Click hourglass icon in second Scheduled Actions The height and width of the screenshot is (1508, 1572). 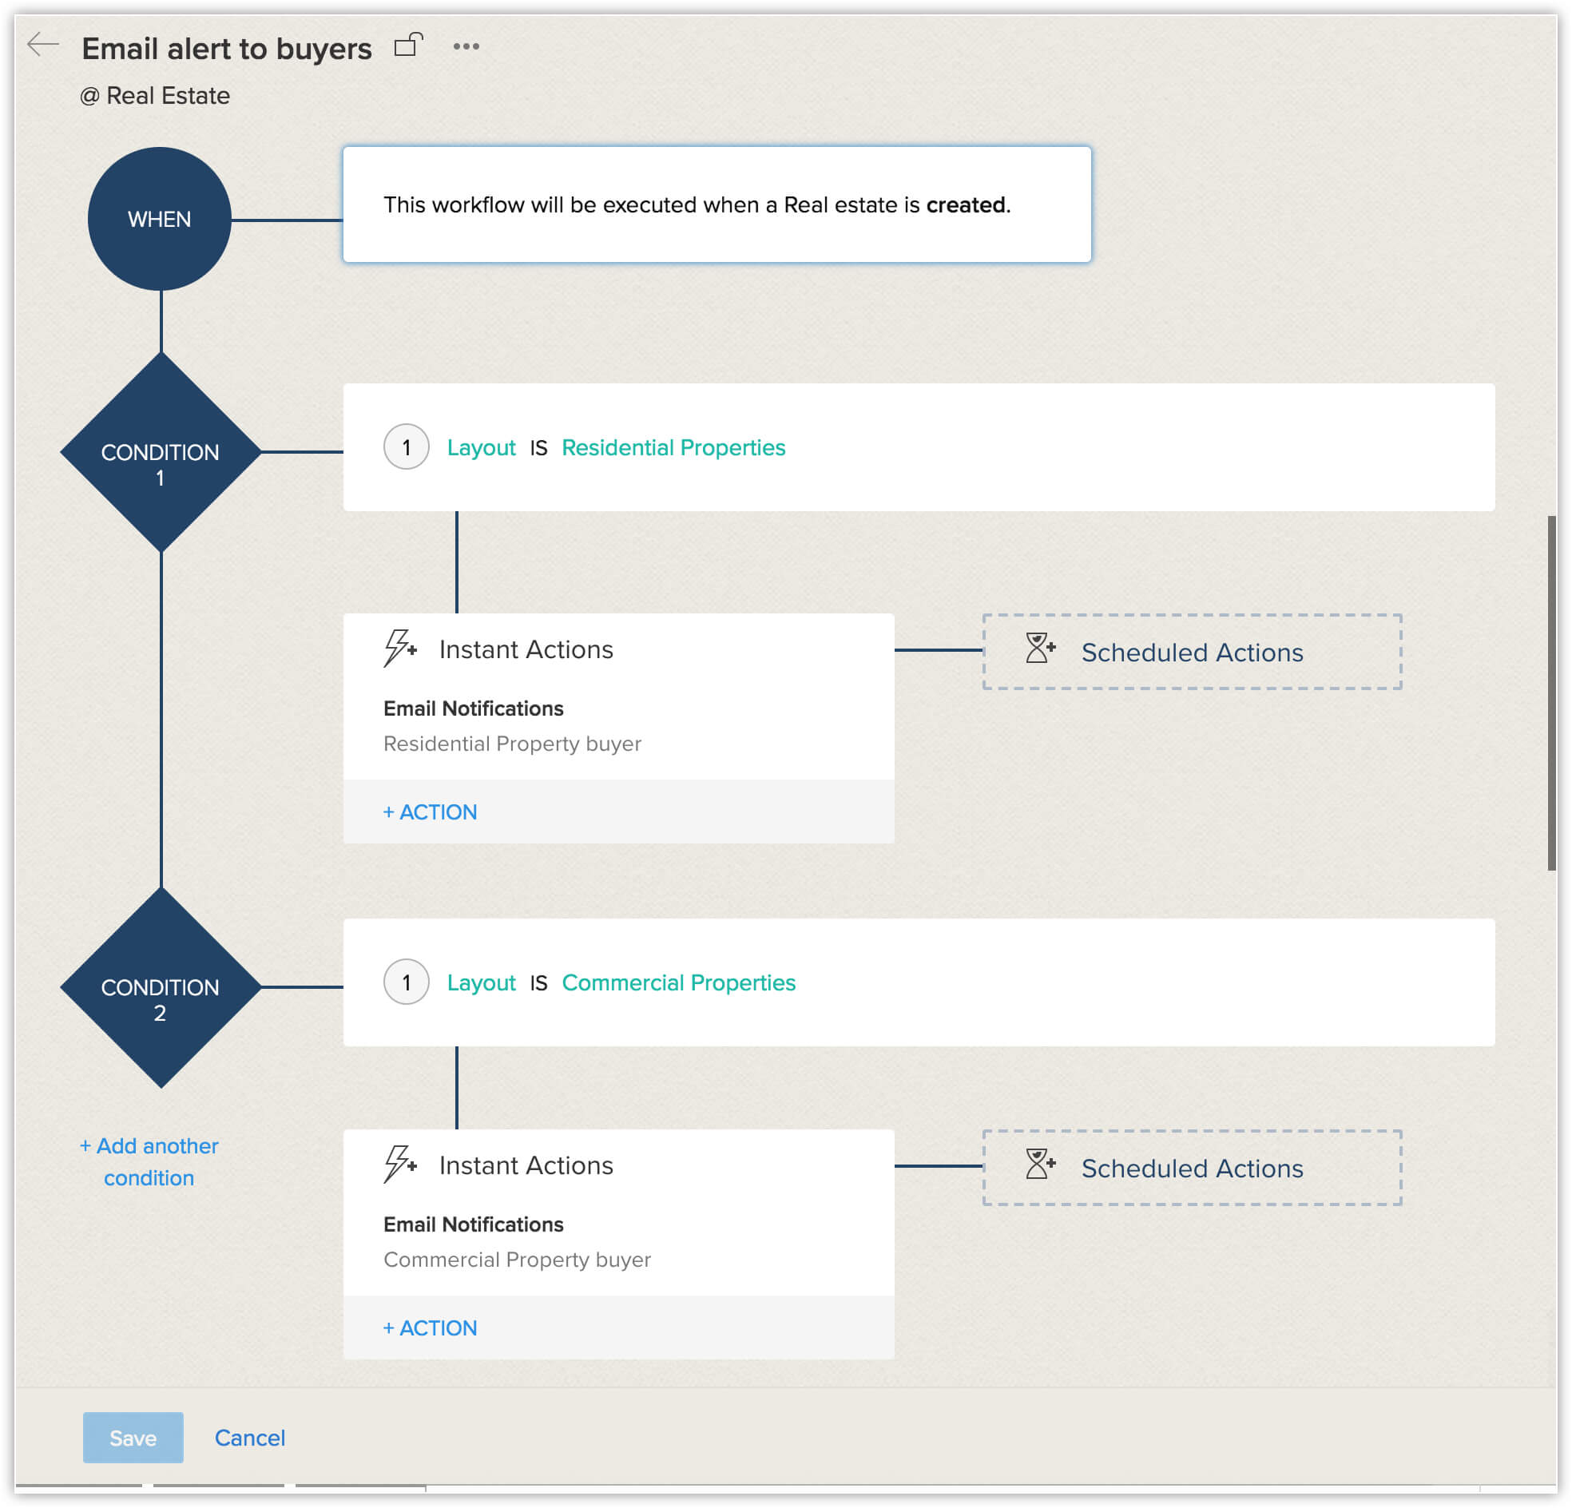1040,1164
